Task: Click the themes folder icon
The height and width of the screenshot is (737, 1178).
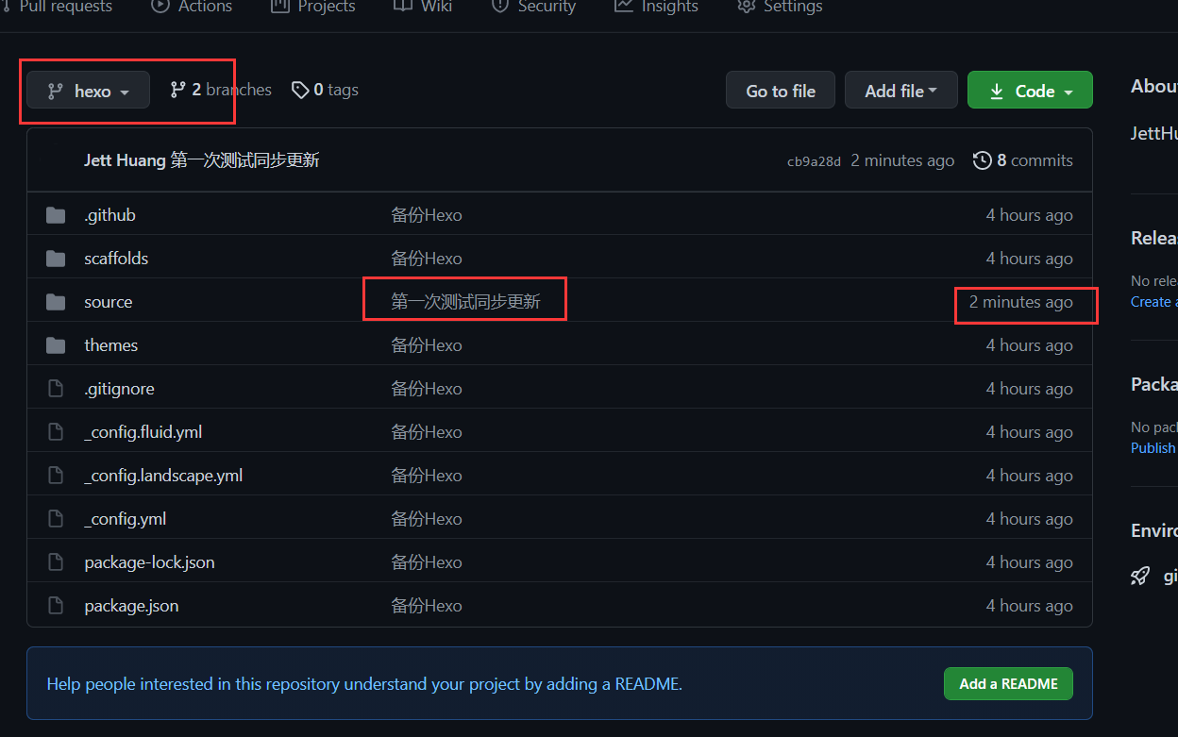Action: (x=56, y=345)
